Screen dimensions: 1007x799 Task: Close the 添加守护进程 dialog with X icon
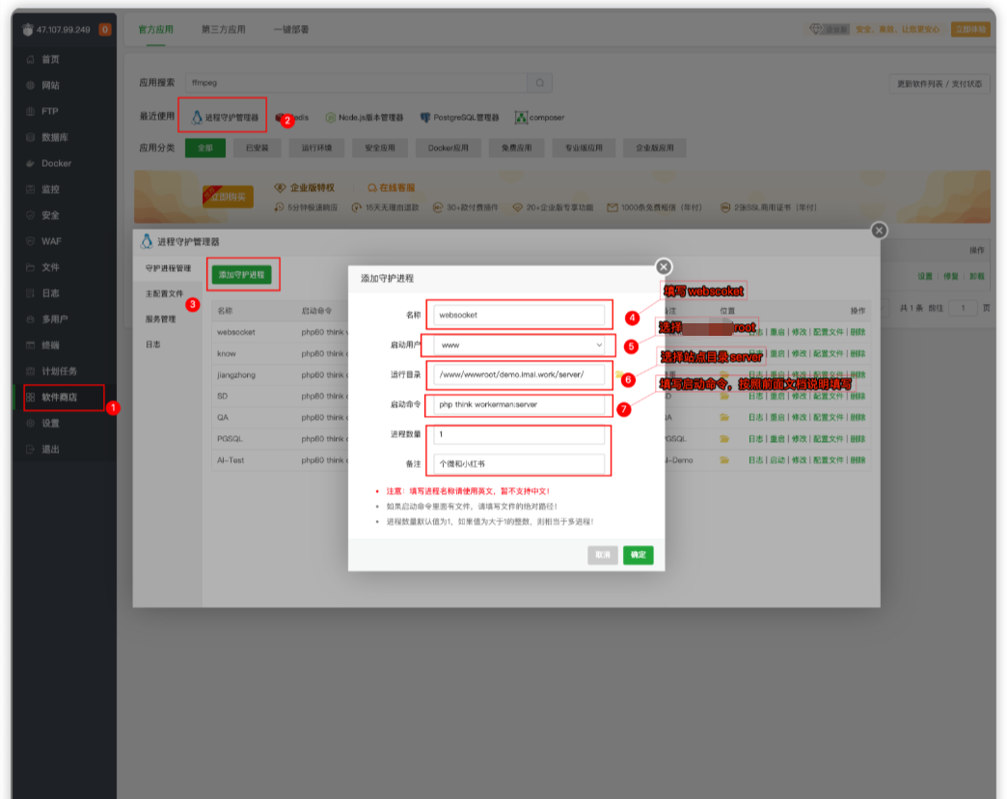663,267
